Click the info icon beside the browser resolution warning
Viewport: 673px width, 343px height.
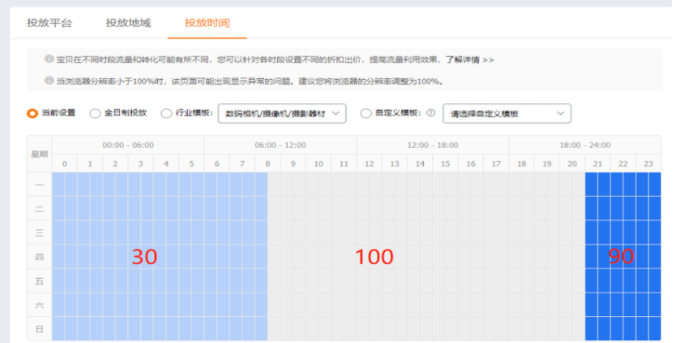(49, 80)
